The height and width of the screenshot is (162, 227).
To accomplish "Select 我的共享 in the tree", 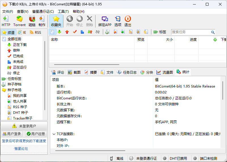I will pyautogui.click(x=20, y=96).
